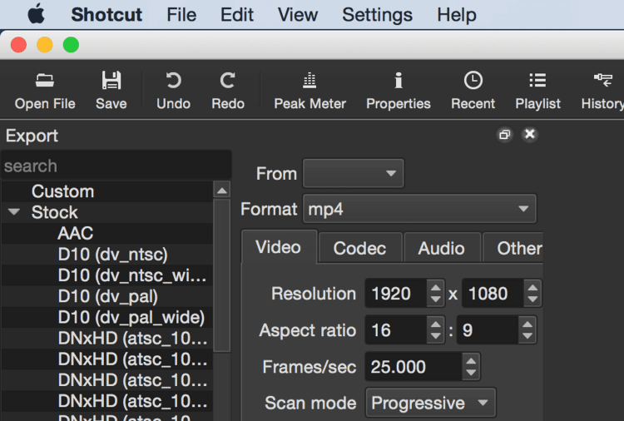Open the Properties panel
This screenshot has width=624, height=421.
click(x=399, y=91)
